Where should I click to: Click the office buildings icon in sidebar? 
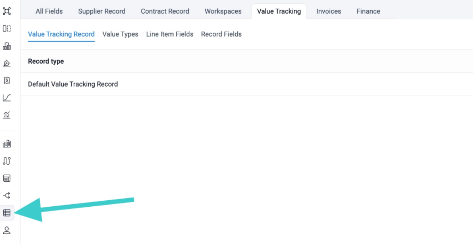click(7, 143)
